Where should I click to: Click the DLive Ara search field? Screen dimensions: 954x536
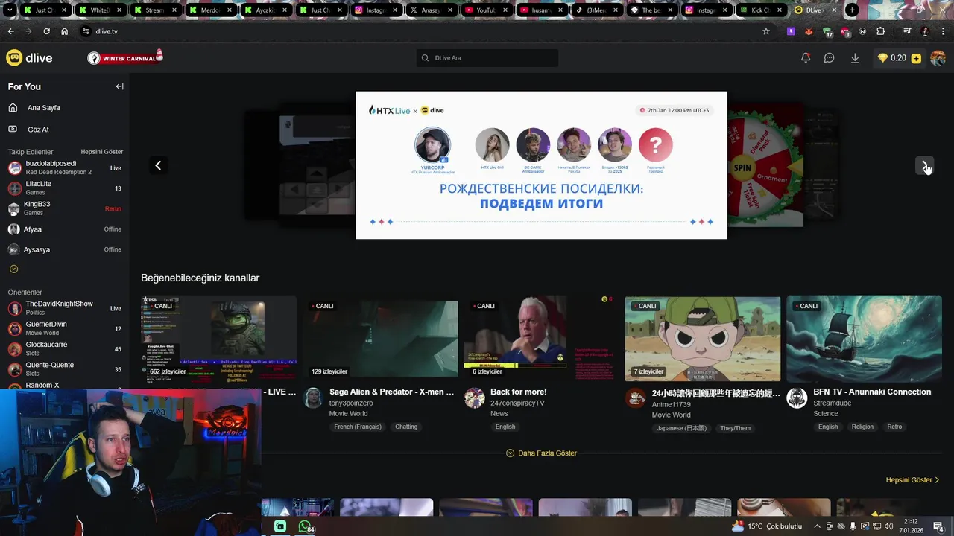pyautogui.click(x=487, y=58)
